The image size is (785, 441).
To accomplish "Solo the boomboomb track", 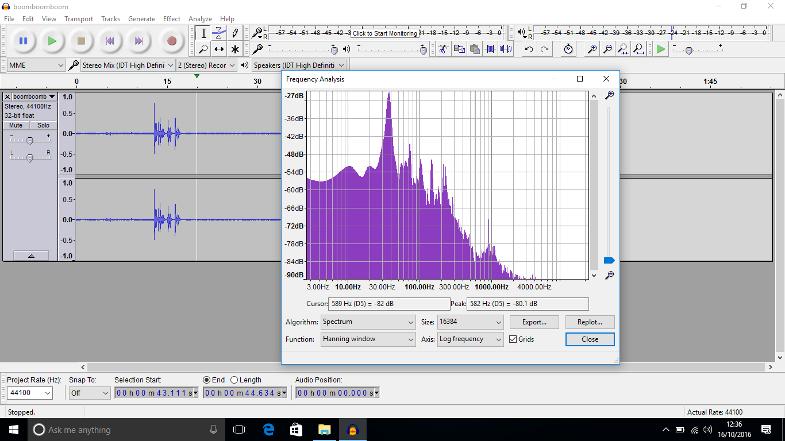I will coord(43,125).
